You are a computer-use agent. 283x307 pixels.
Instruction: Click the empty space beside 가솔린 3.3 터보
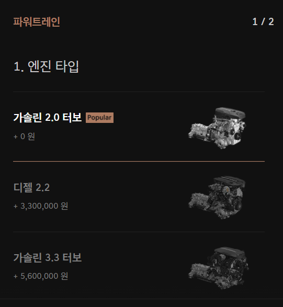134,257
